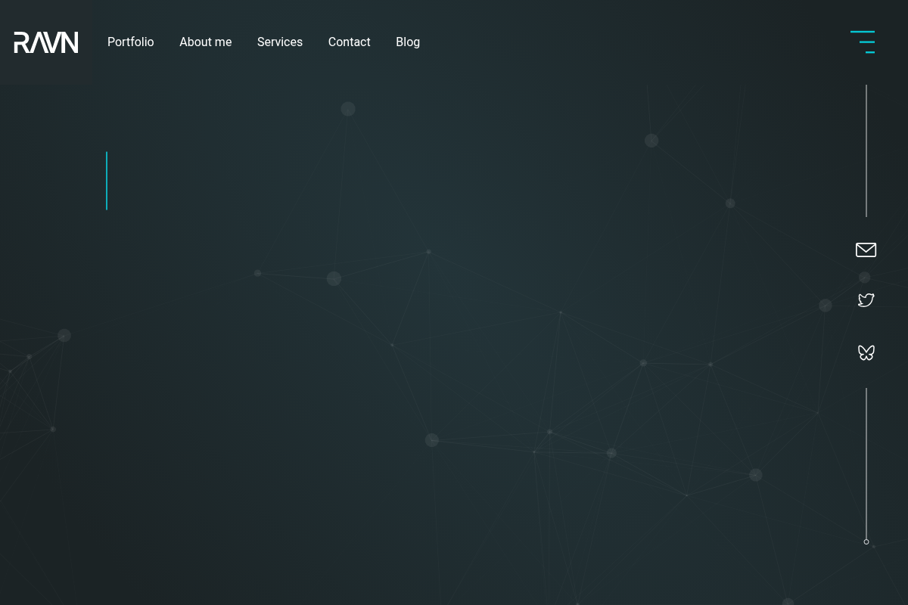This screenshot has width=908, height=605.
Task: Open the Twitter bird icon
Action: pyautogui.click(x=866, y=300)
